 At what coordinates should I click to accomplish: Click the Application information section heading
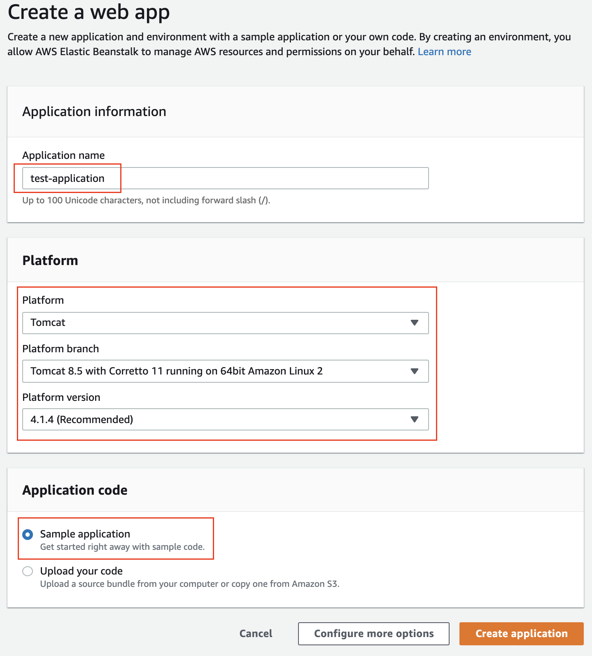point(94,112)
